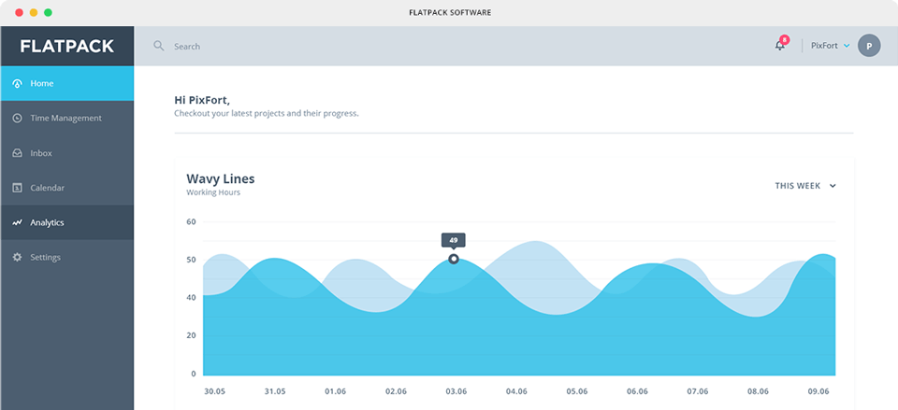Viewport: 898px width, 410px height.
Task: Click the Home dashboard icon in sidebar
Action: pyautogui.click(x=17, y=83)
